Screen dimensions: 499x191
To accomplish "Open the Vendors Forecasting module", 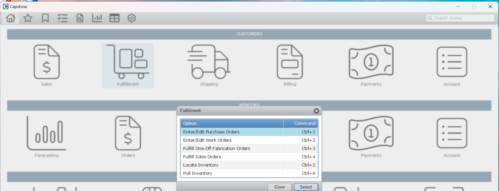I will point(46,137).
